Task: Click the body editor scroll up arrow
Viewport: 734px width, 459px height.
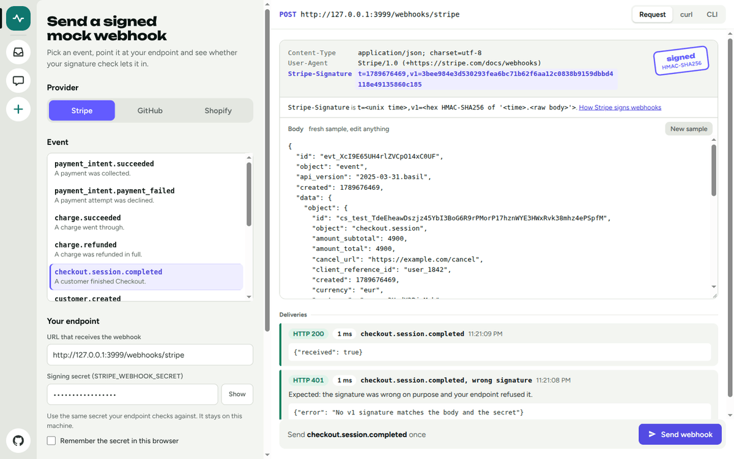Action: click(x=714, y=141)
